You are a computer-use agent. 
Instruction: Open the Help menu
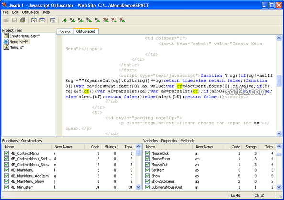pos(46,12)
